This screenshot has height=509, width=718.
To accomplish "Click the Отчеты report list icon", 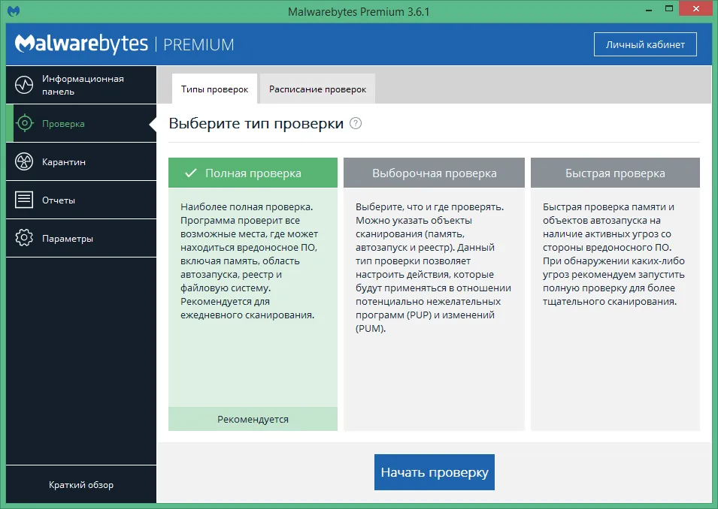I will (x=24, y=200).
